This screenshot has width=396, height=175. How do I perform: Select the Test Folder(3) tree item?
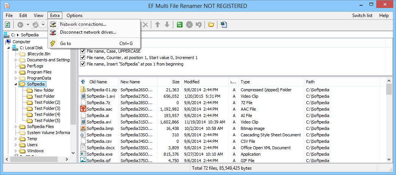(x=47, y=109)
